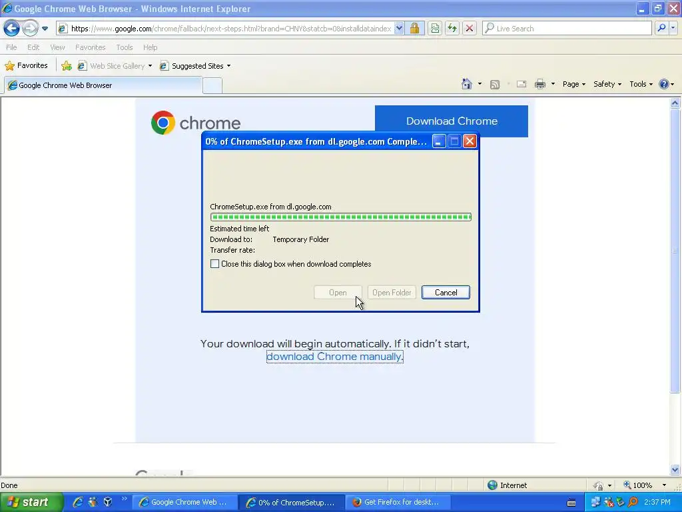
Task: Expand the Print options dropdown arrow
Action: point(553,84)
